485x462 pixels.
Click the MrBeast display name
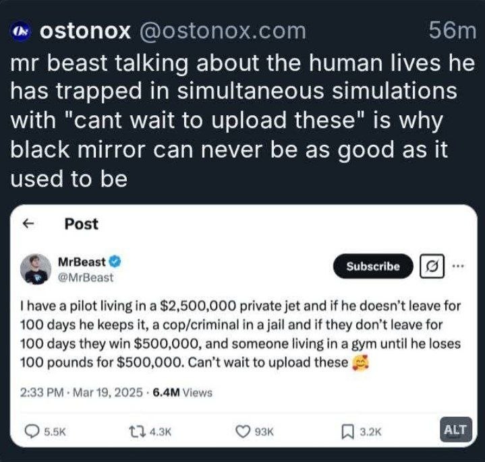[82, 262]
